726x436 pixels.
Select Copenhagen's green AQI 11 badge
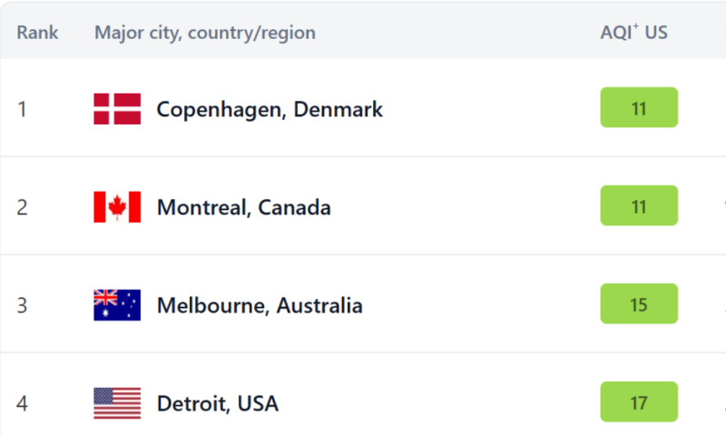tap(639, 107)
